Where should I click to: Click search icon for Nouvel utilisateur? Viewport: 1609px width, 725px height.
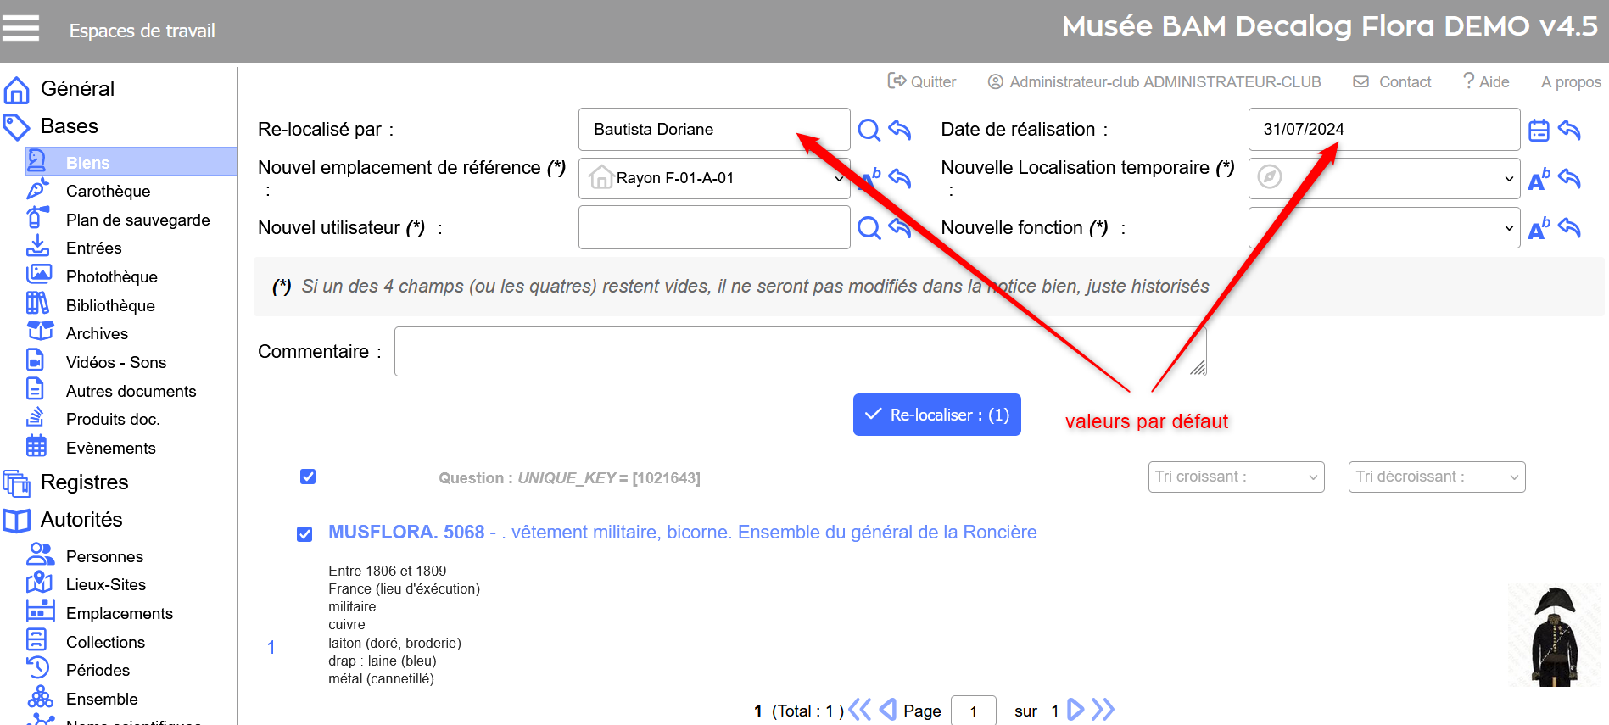pos(869,227)
